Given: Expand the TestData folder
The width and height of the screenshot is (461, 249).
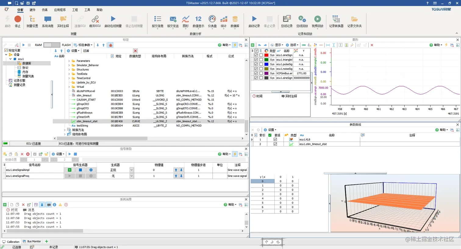Looking at the screenshot, I should (x=69, y=74).
